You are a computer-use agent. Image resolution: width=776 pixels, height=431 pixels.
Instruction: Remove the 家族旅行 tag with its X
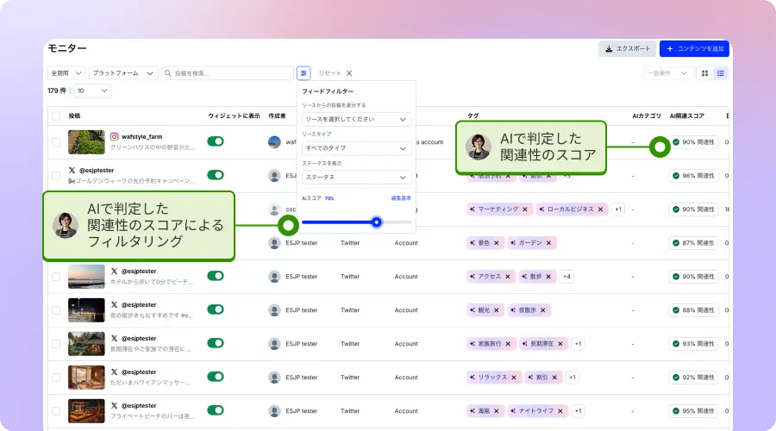click(x=508, y=344)
